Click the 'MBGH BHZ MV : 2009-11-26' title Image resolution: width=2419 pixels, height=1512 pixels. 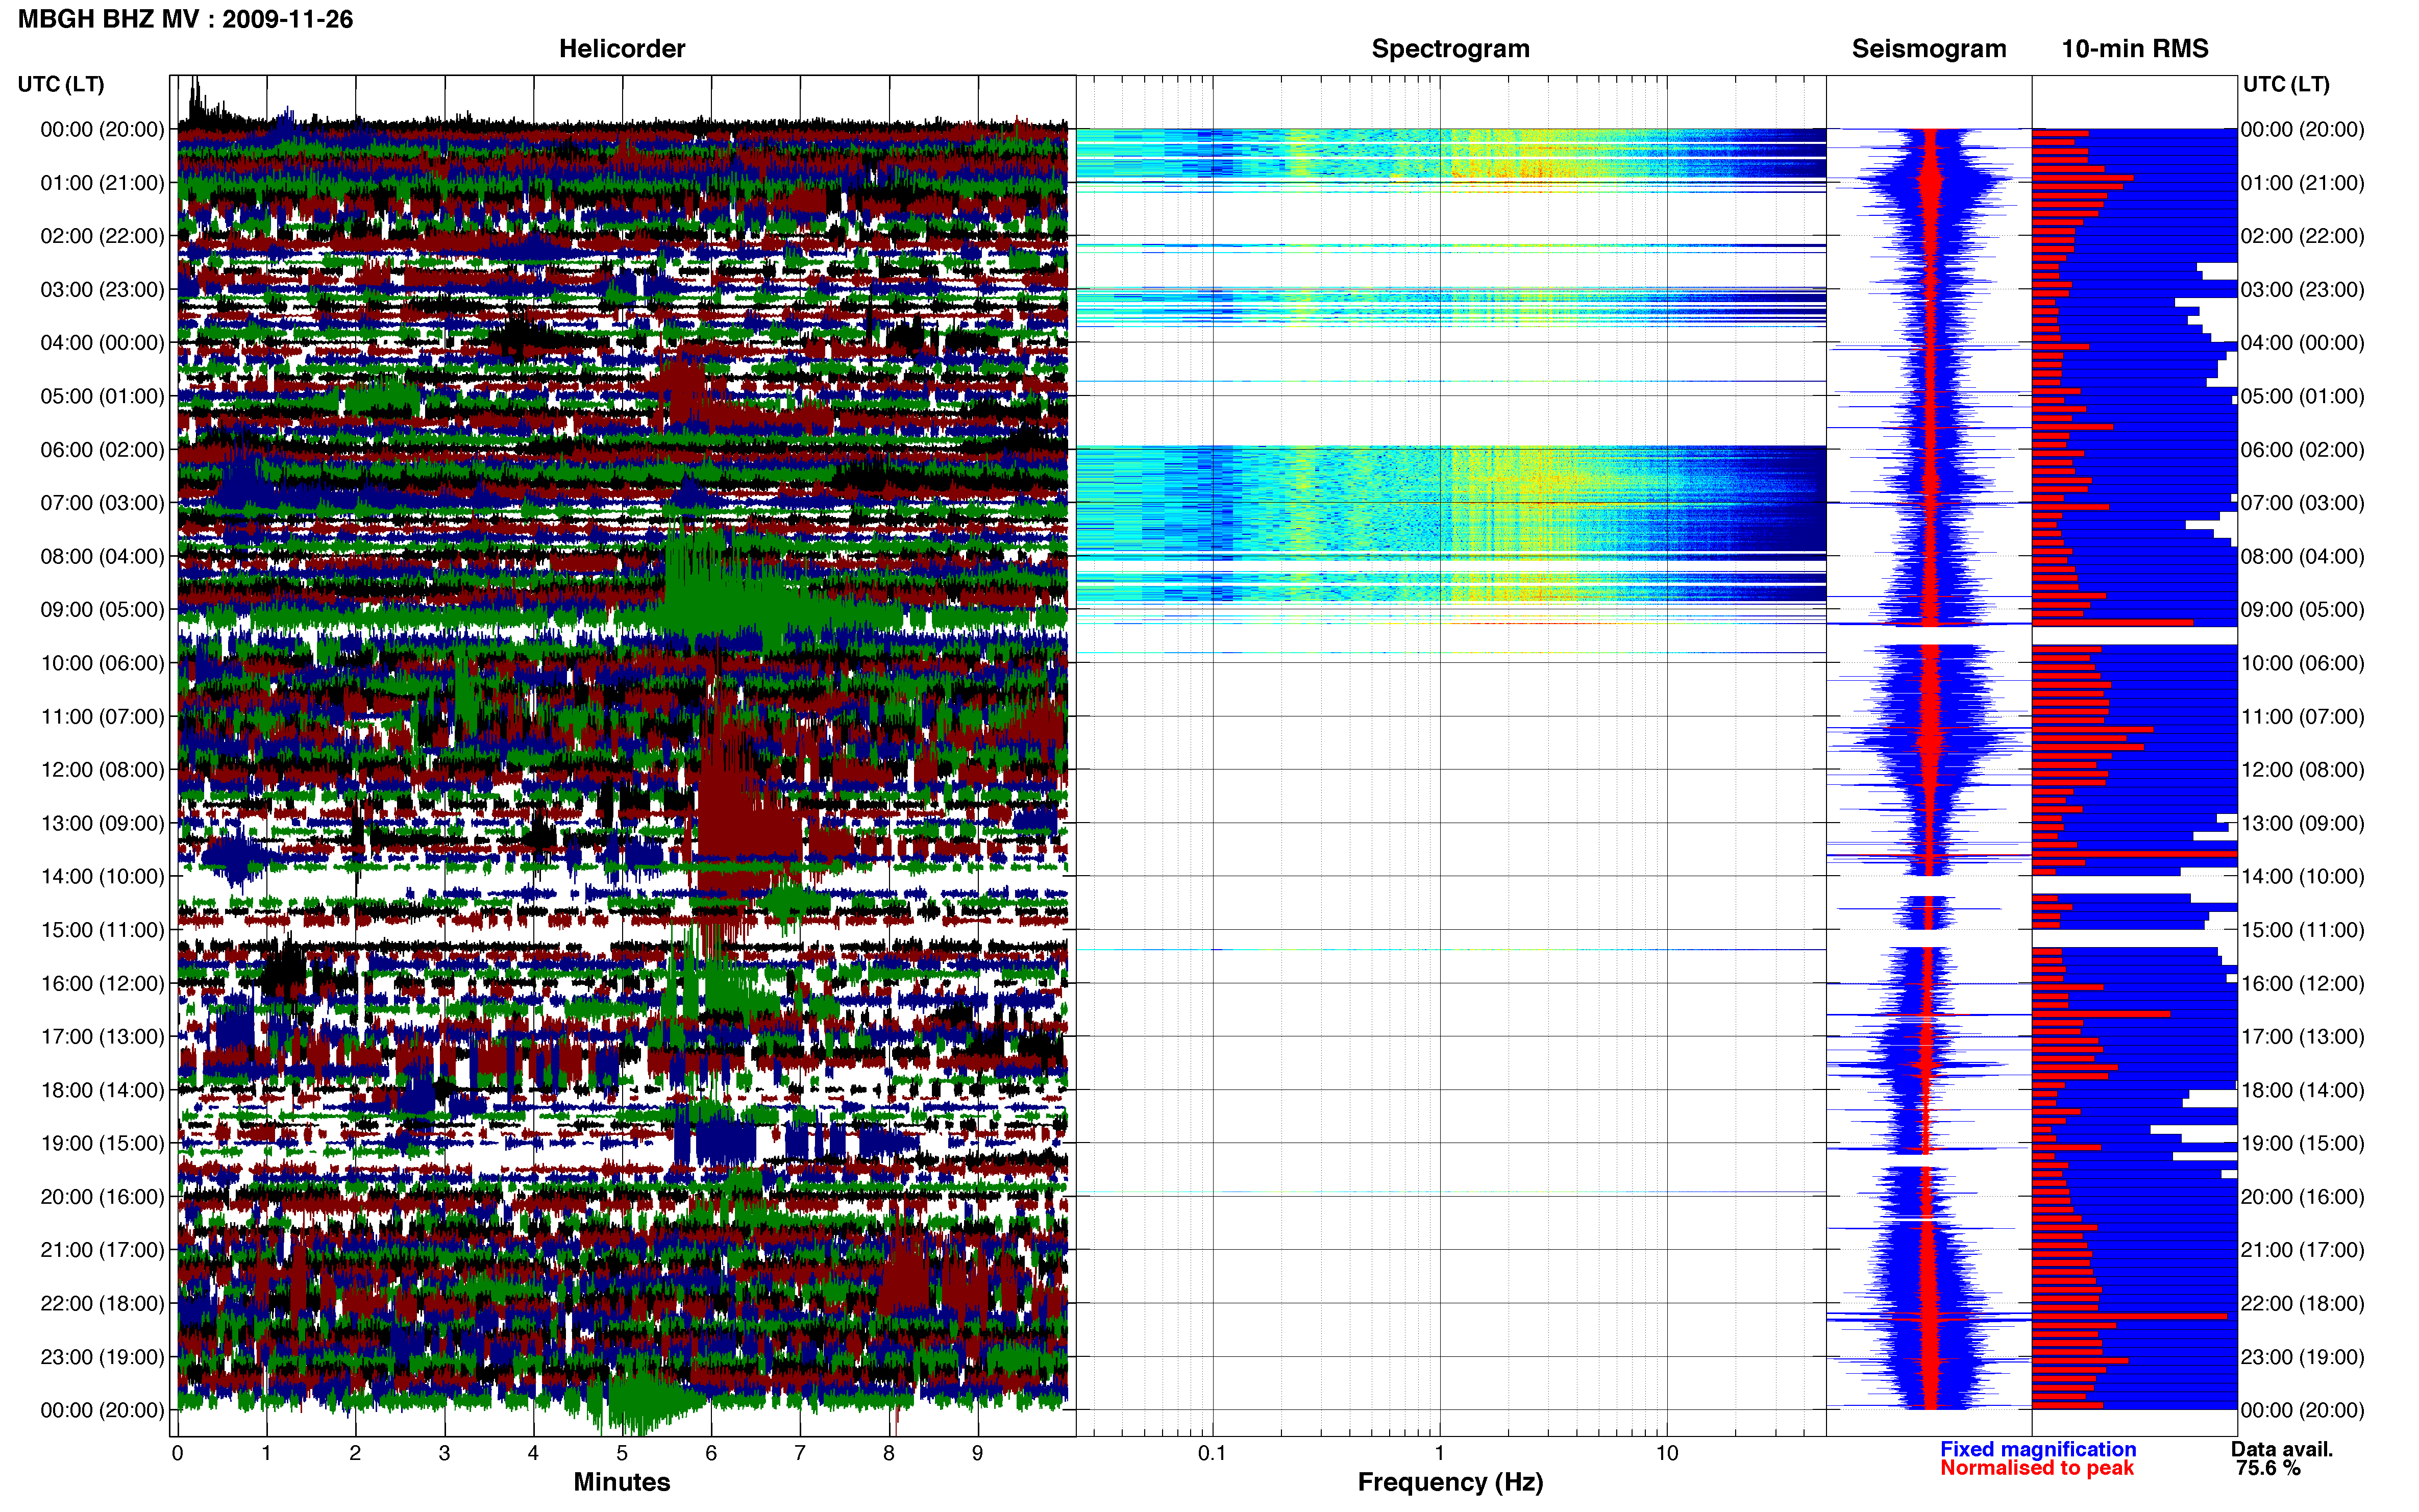(x=185, y=19)
